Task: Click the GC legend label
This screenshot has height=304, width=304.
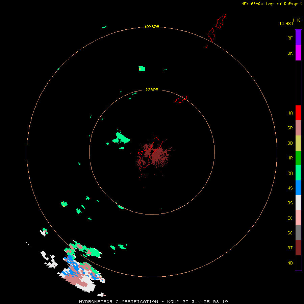Action: click(290, 233)
